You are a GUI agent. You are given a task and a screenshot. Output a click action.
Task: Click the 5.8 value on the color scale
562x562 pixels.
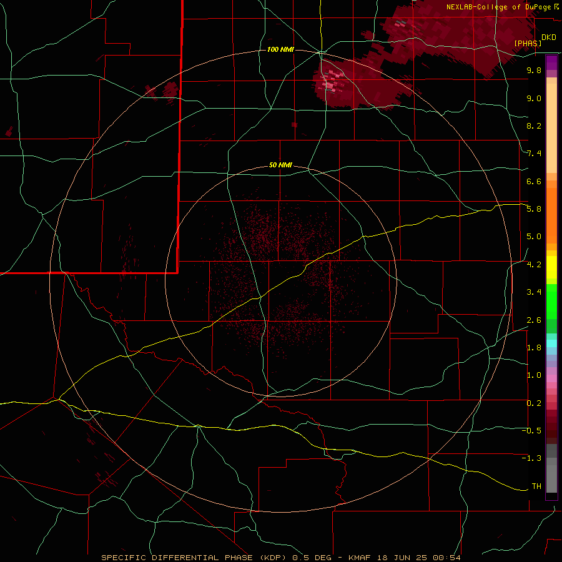pos(534,209)
